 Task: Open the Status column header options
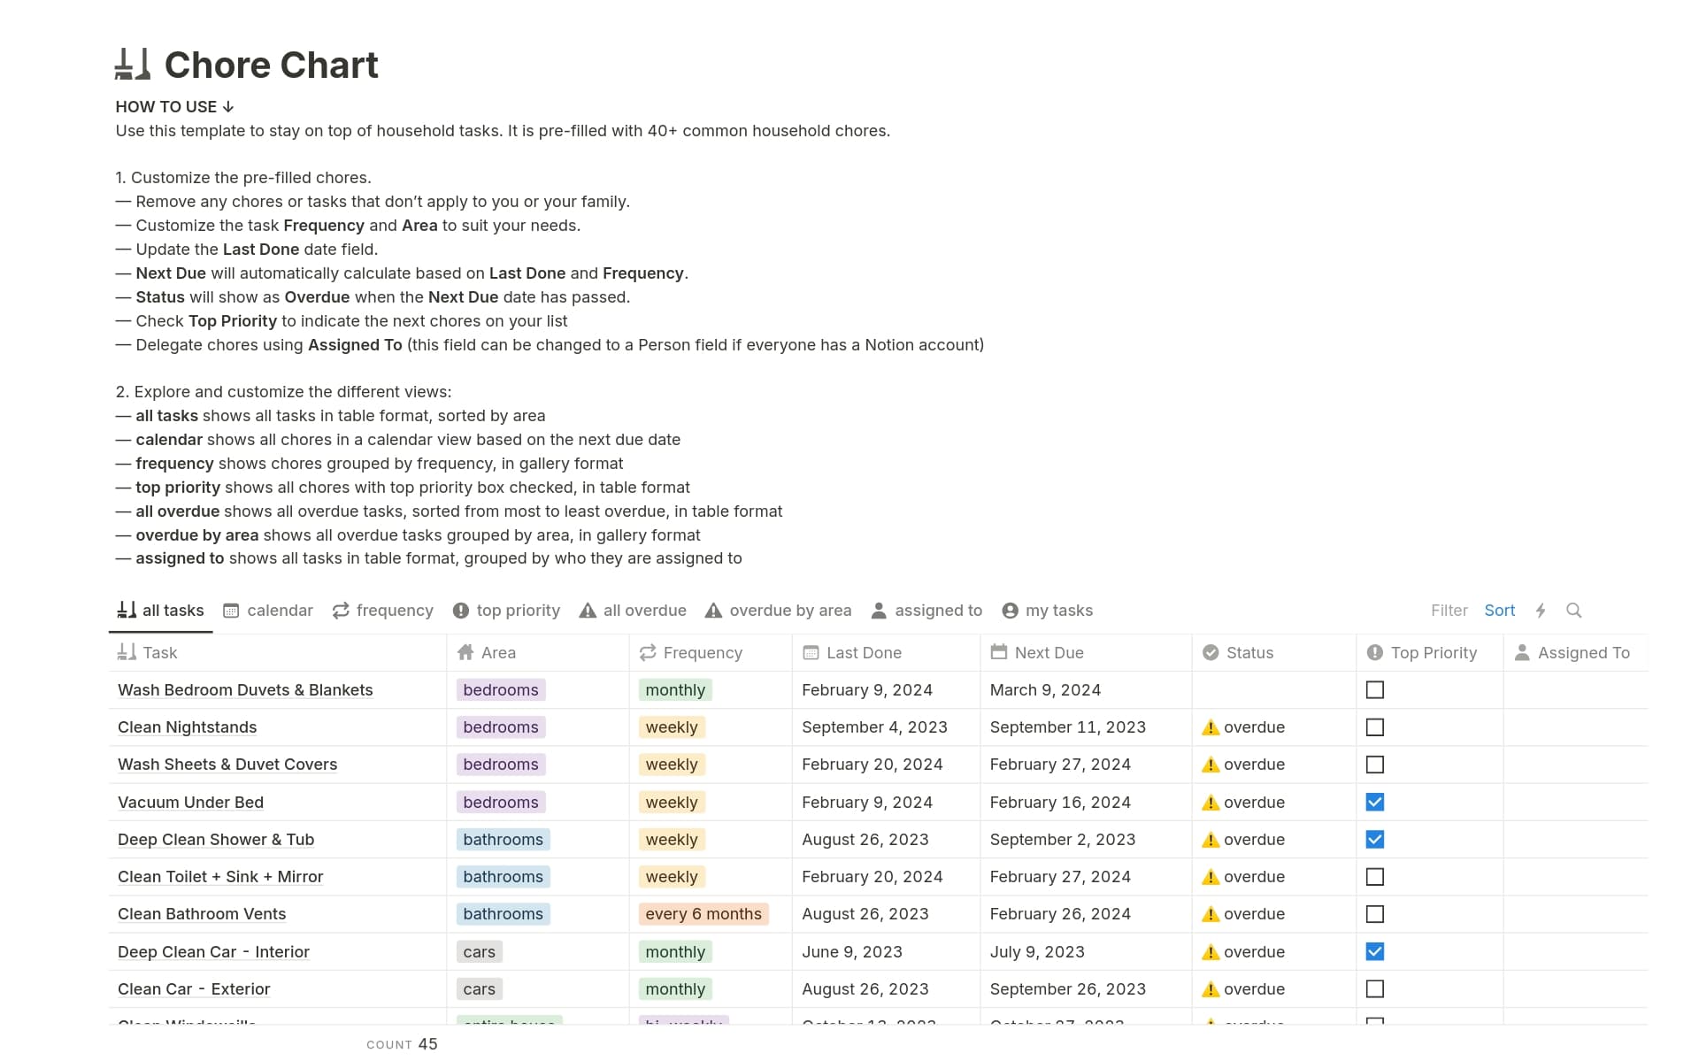tap(1250, 652)
